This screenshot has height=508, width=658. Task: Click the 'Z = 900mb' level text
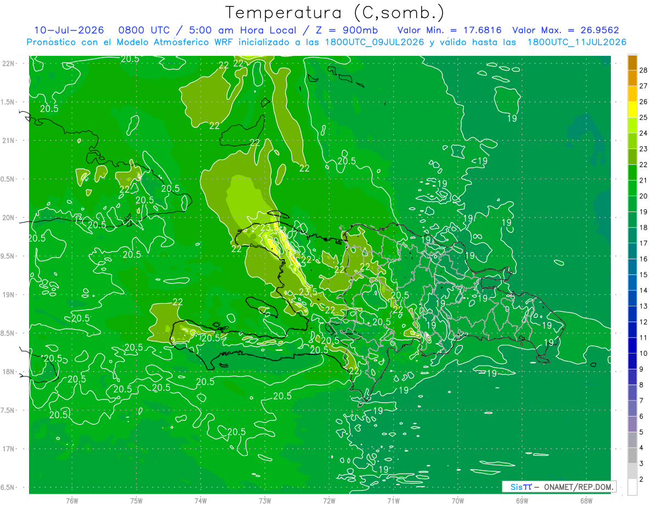(345, 30)
